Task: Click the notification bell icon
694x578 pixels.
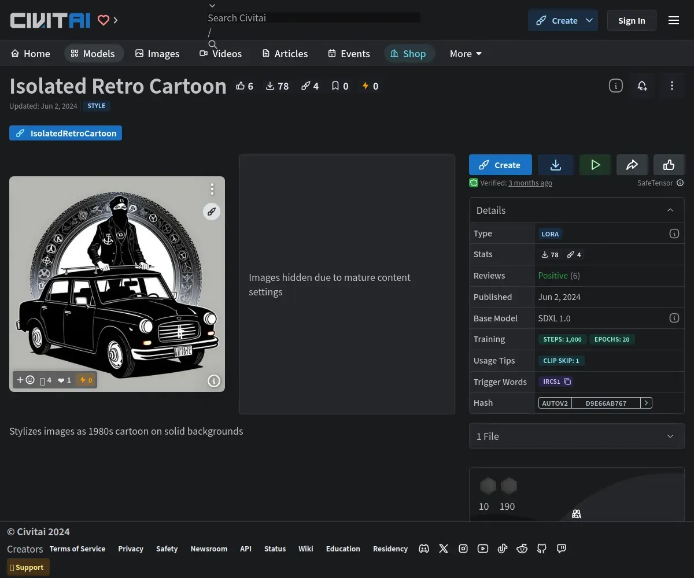Action: pyautogui.click(x=642, y=86)
